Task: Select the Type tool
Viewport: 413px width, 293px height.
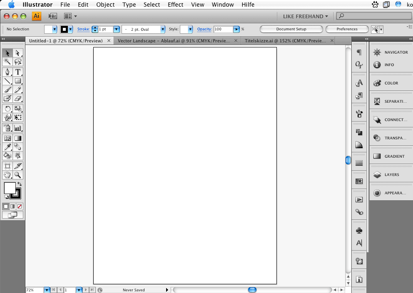Action: 18,72
